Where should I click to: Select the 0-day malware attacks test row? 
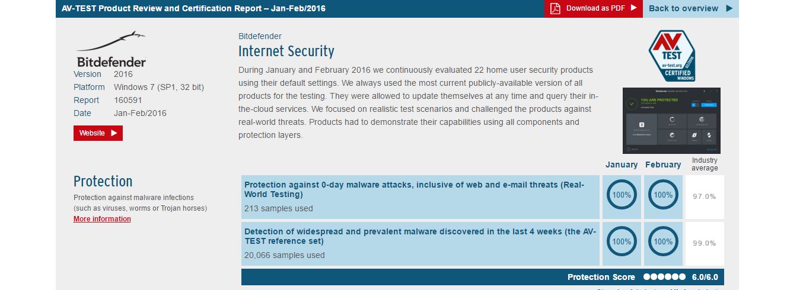pos(420,196)
